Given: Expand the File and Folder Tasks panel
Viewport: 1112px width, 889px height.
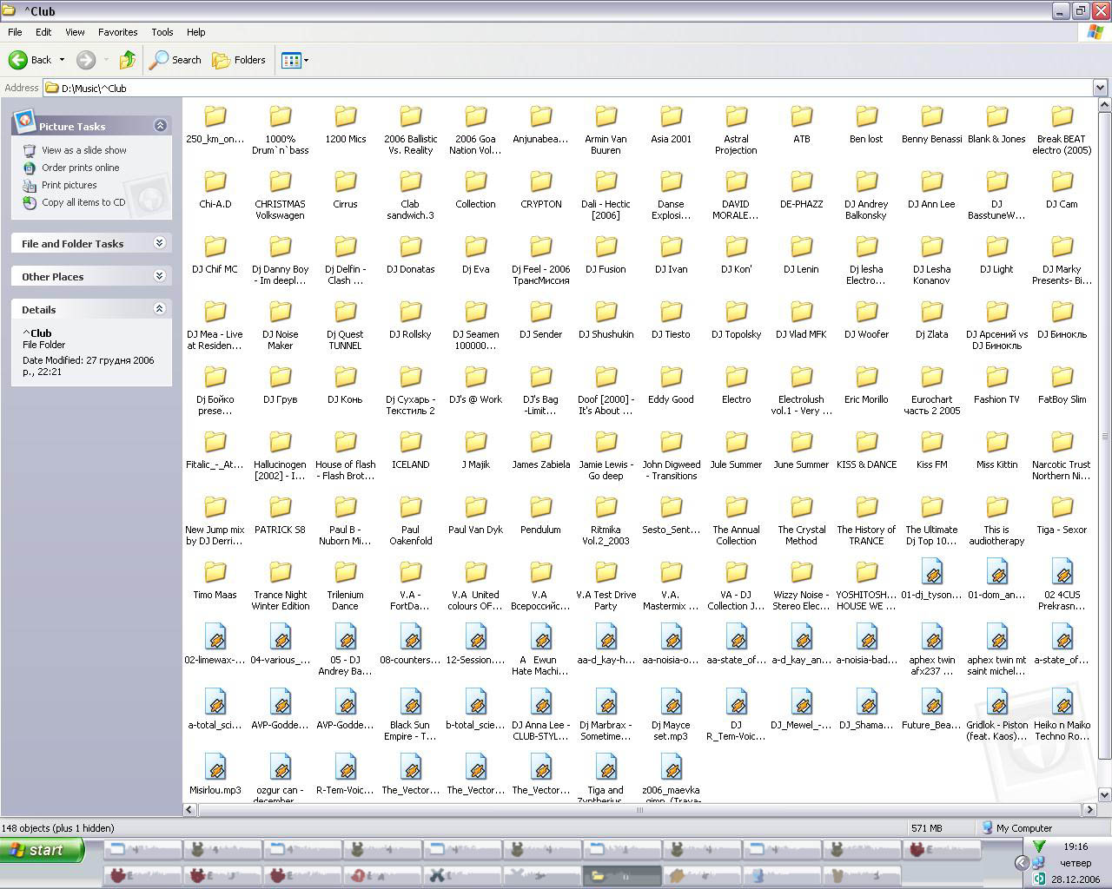Looking at the screenshot, I should [x=160, y=243].
